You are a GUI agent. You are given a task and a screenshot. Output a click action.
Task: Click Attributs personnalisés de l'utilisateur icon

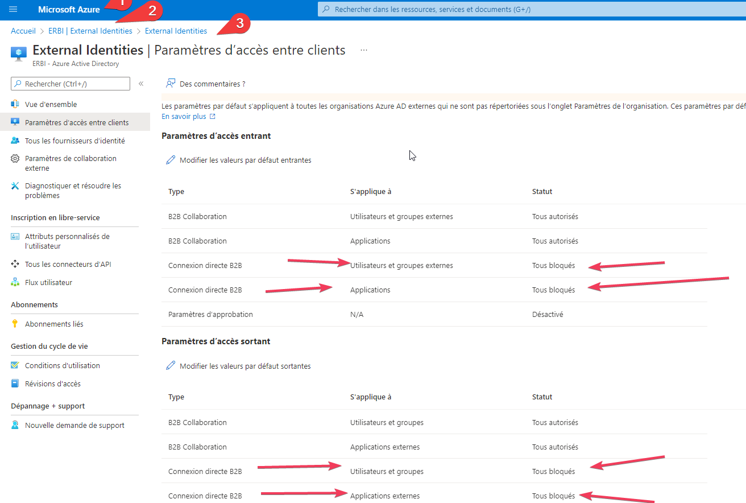point(15,237)
